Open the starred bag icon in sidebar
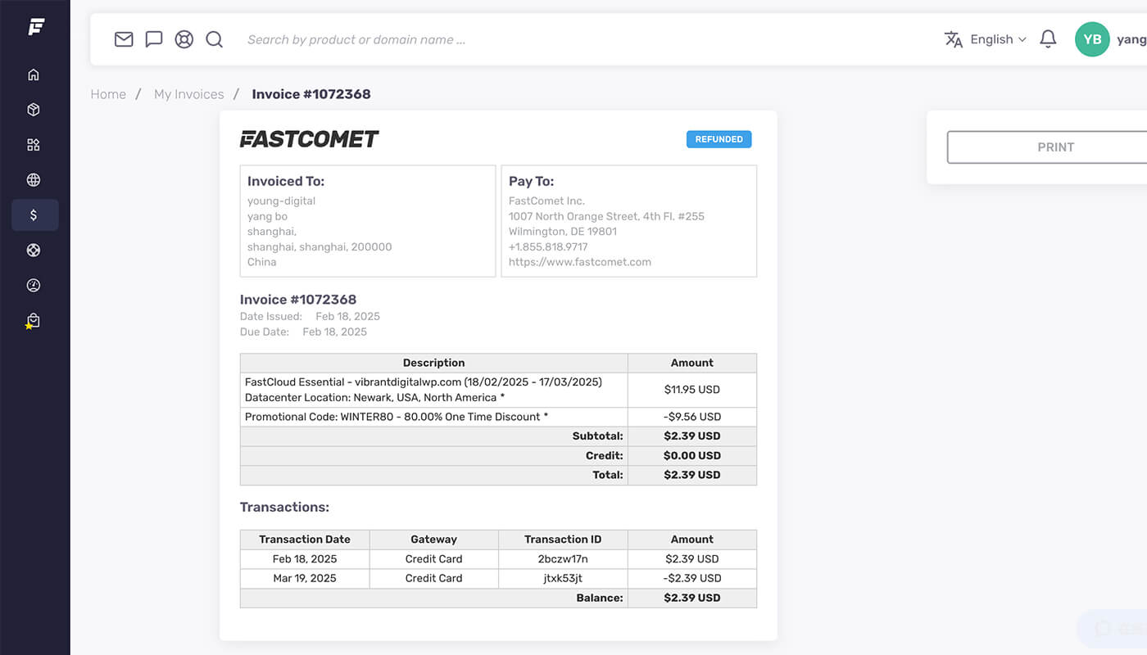Viewport: 1147px width, 655px height. (x=33, y=321)
